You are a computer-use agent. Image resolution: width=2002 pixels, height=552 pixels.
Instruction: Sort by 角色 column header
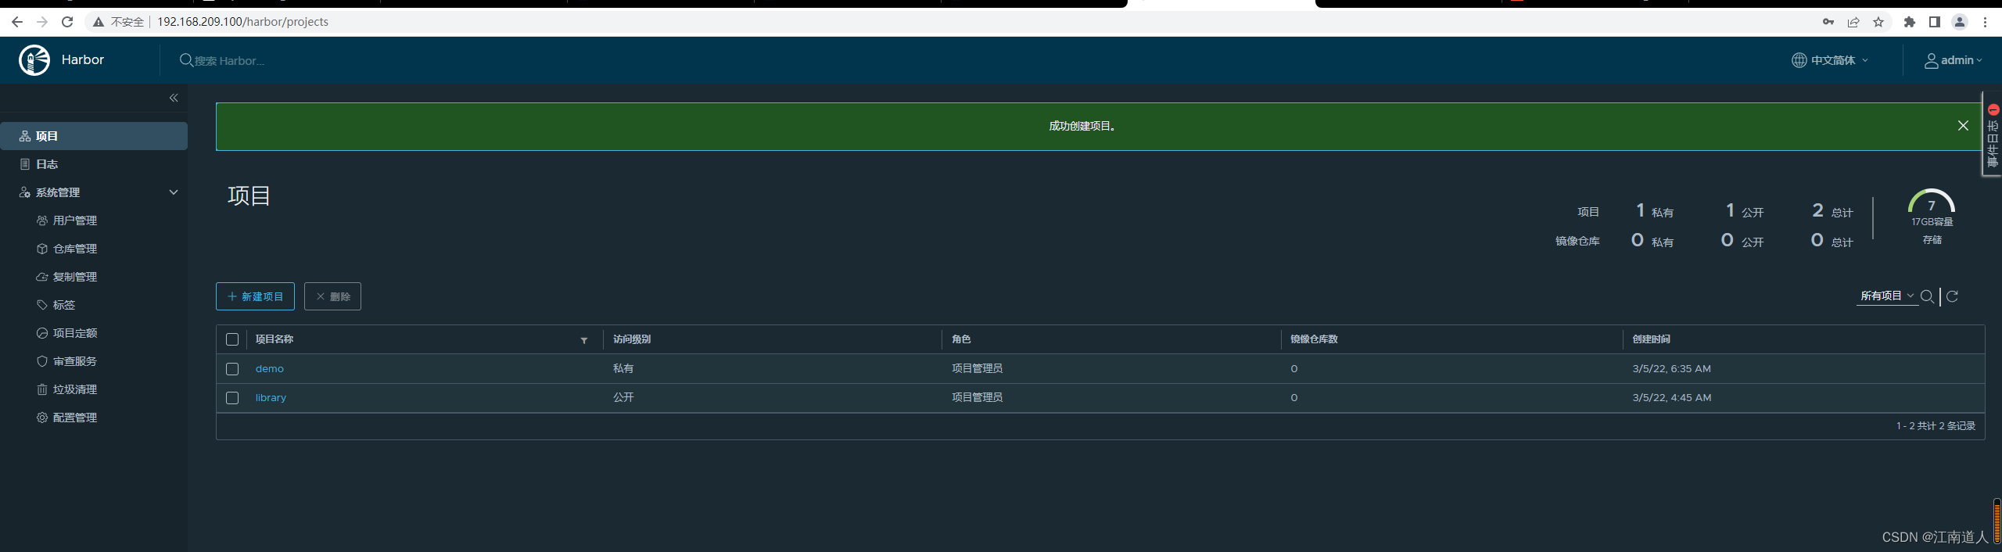tap(961, 339)
